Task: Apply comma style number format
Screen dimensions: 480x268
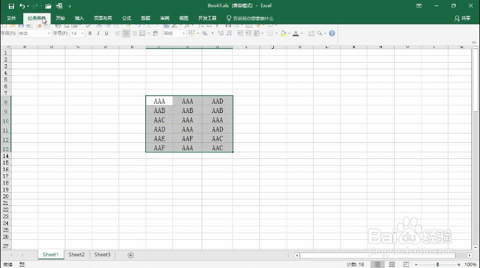Action: [212, 33]
